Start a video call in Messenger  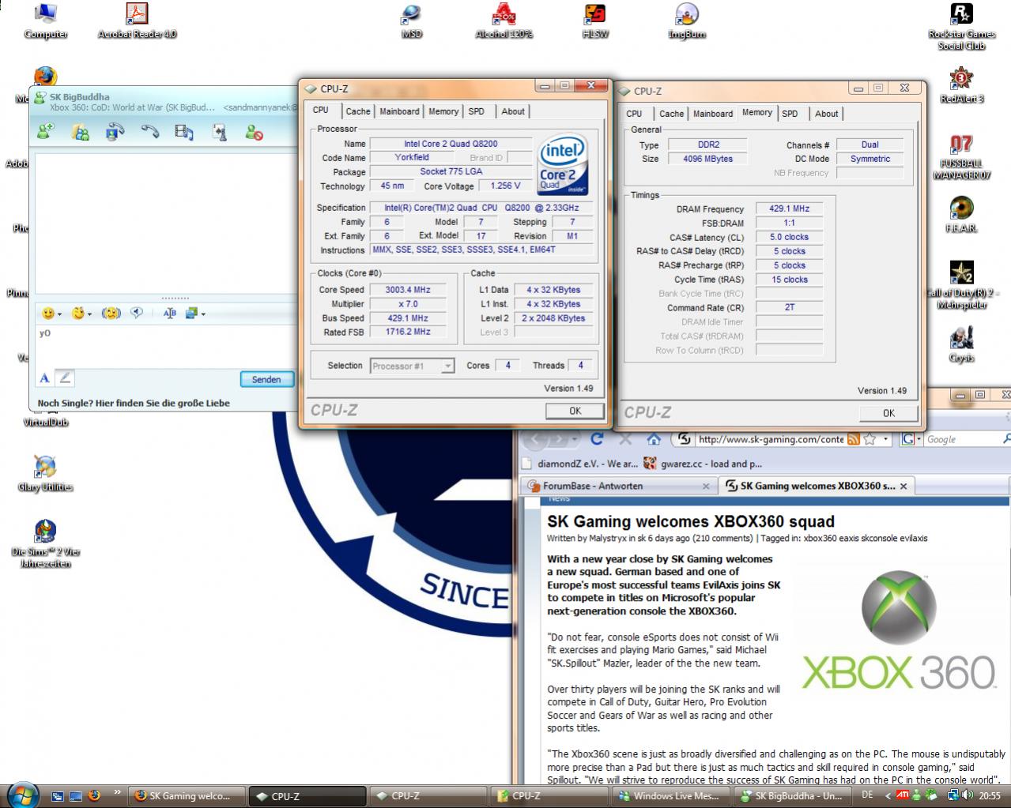coord(115,132)
